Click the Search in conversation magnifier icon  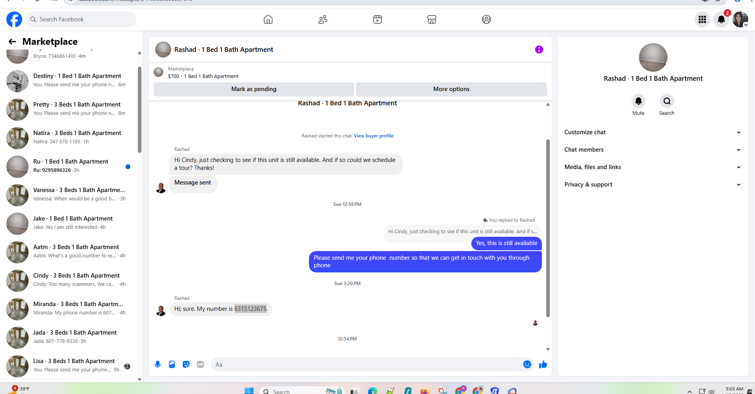coord(667,101)
